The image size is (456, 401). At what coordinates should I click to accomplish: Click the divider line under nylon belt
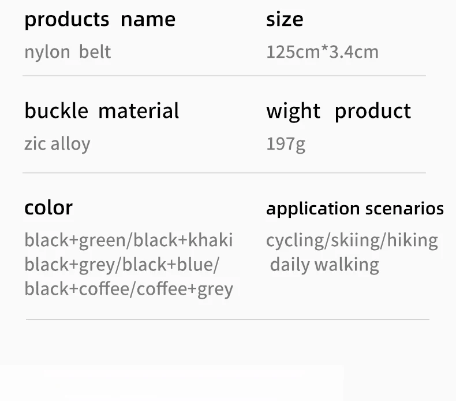(x=224, y=76)
